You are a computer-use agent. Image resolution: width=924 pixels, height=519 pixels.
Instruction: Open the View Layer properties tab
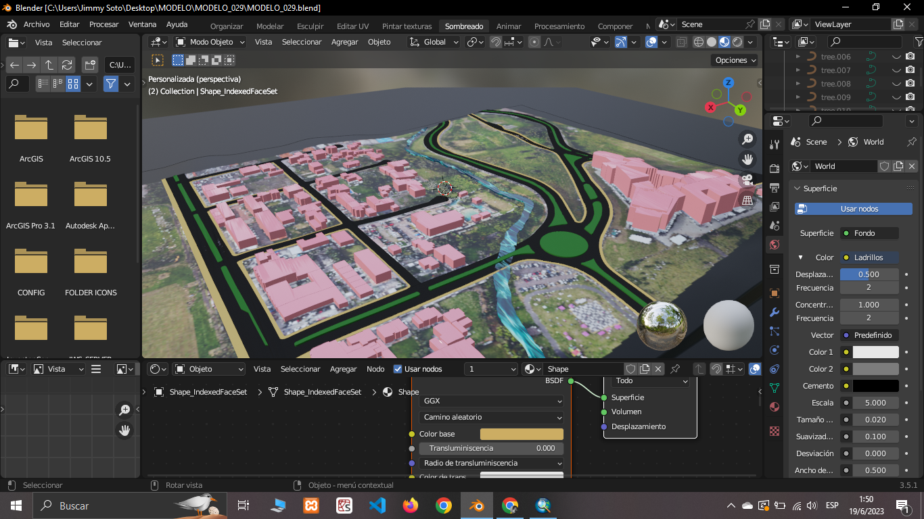[775, 206]
